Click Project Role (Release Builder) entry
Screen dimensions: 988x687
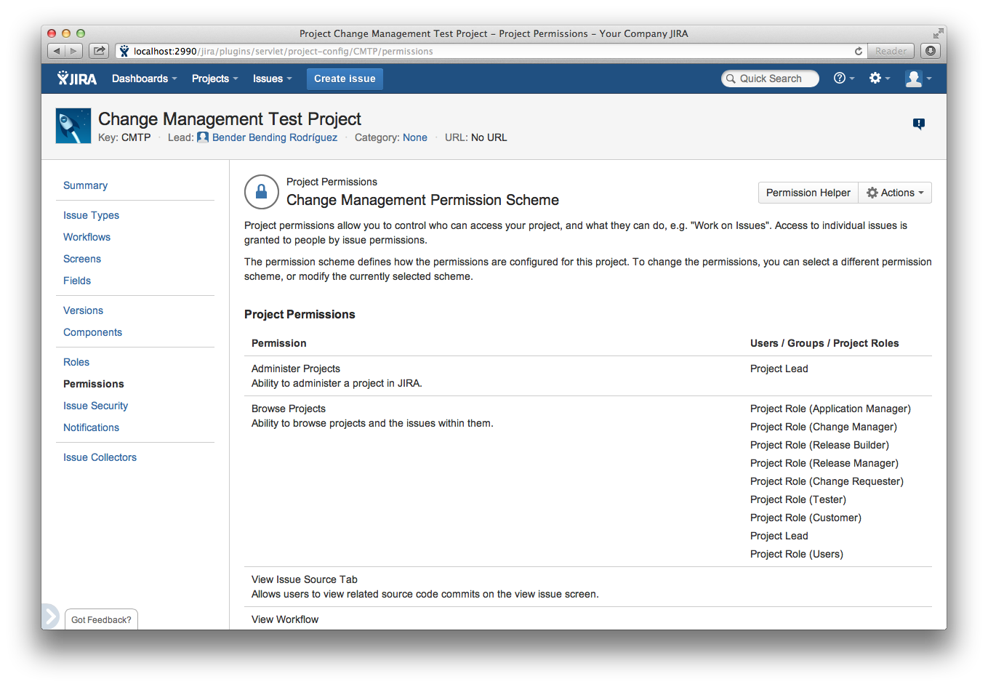819,445
